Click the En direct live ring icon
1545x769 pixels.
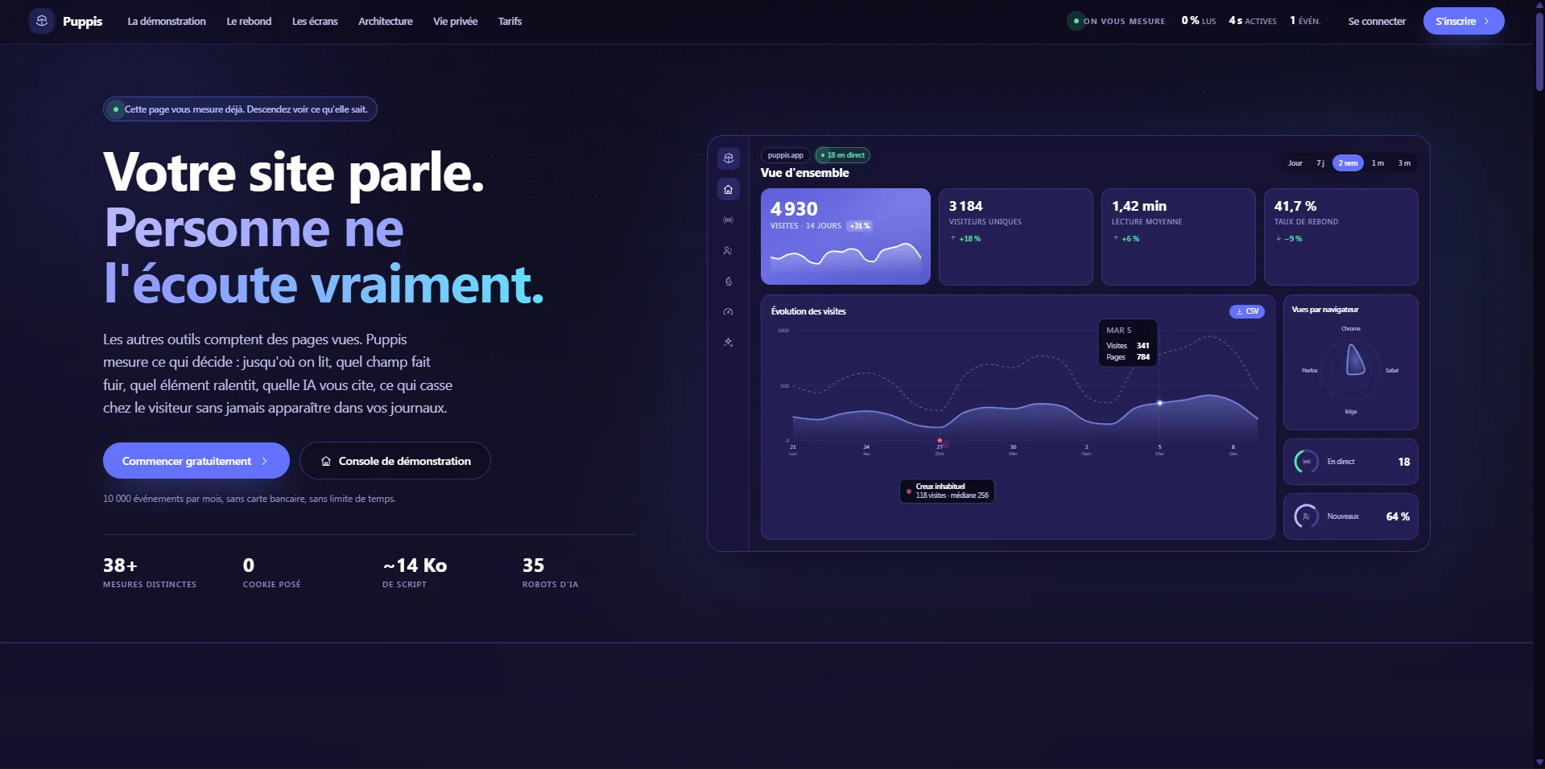pos(1306,462)
